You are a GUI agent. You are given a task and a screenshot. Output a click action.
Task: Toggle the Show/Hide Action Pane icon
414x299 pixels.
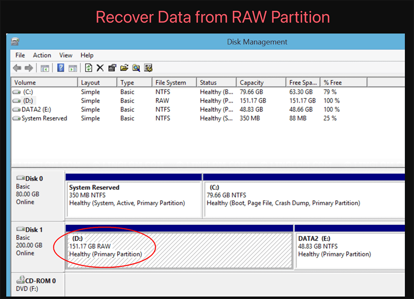pos(72,68)
